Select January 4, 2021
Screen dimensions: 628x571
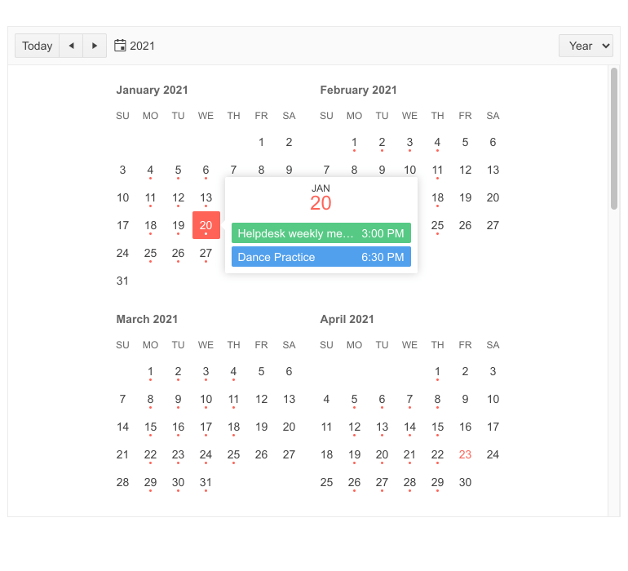(151, 170)
